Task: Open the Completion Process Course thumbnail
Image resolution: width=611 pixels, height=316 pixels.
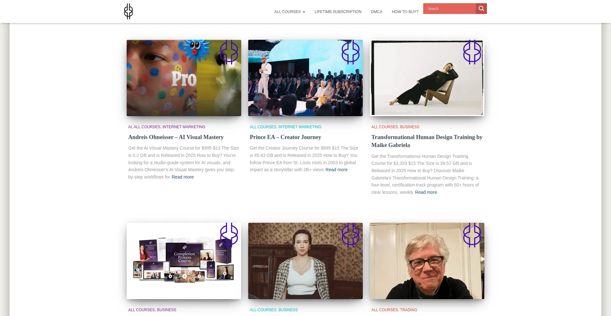Action: point(184,261)
